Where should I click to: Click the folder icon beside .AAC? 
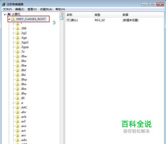[x=18, y=107]
